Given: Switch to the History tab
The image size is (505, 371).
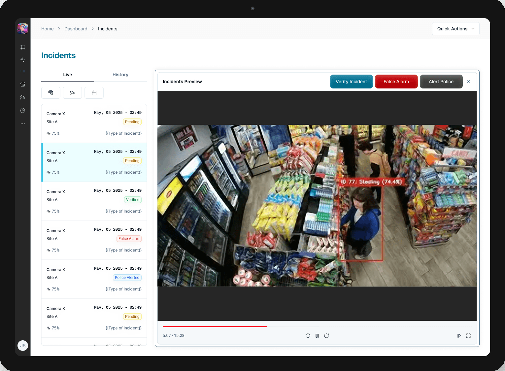Looking at the screenshot, I should click(x=120, y=75).
